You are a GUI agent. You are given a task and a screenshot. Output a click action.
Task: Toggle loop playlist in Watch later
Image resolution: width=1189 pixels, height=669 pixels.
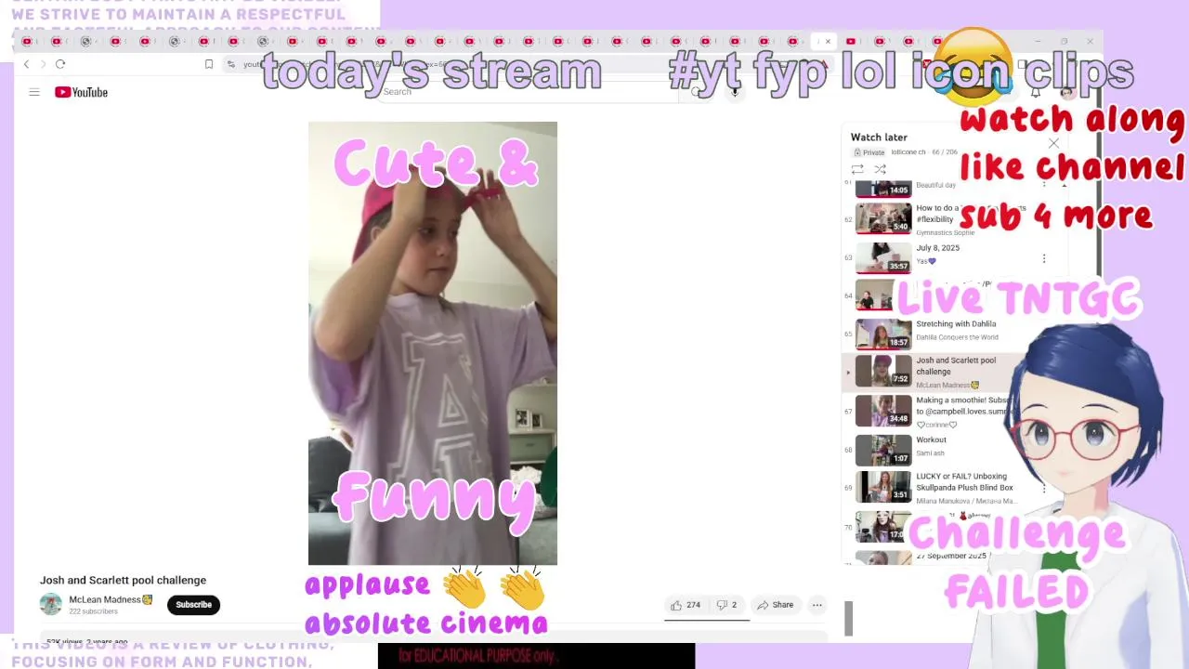[857, 169]
